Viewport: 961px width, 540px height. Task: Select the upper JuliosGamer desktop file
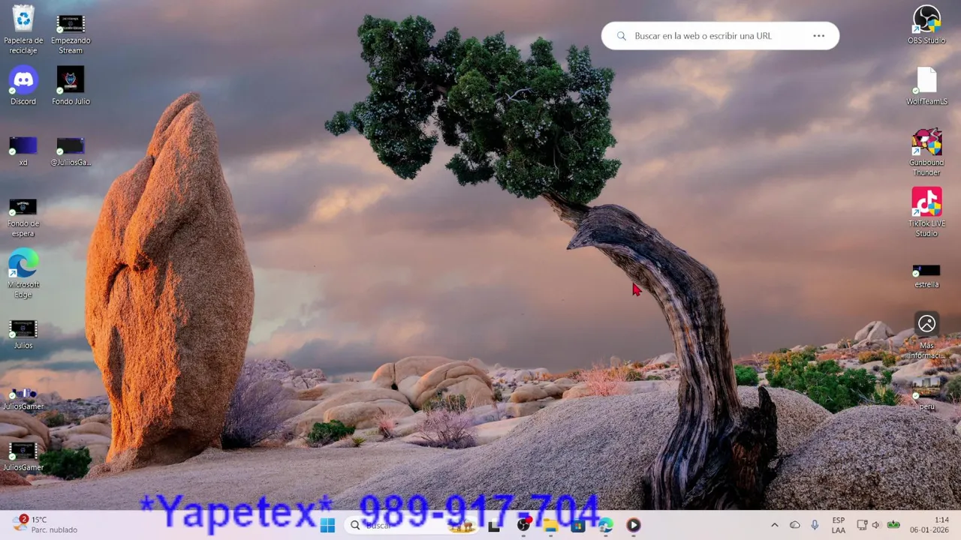tap(23, 398)
